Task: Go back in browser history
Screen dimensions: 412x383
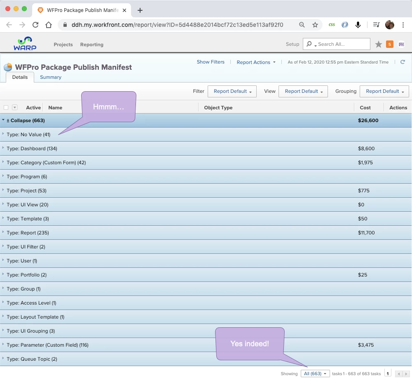Action: (x=9, y=25)
